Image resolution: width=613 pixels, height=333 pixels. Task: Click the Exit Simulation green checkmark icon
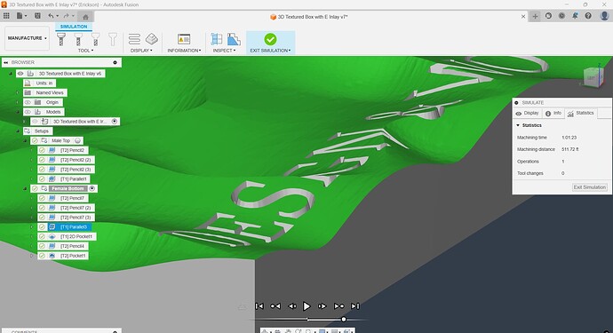pos(270,39)
